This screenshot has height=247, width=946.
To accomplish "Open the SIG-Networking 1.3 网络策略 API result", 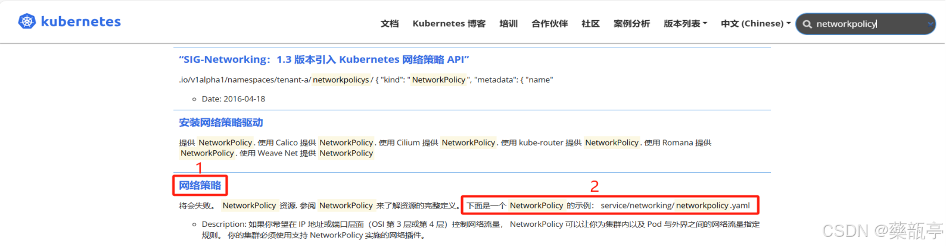I will coord(324,59).
